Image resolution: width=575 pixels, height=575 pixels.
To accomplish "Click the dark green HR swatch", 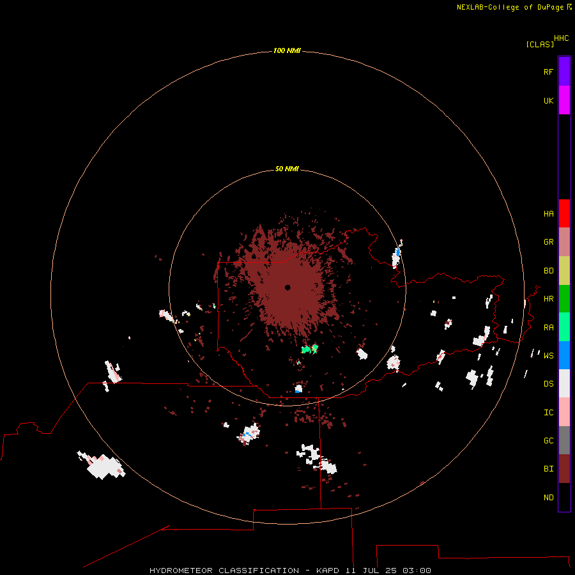I will (564, 299).
